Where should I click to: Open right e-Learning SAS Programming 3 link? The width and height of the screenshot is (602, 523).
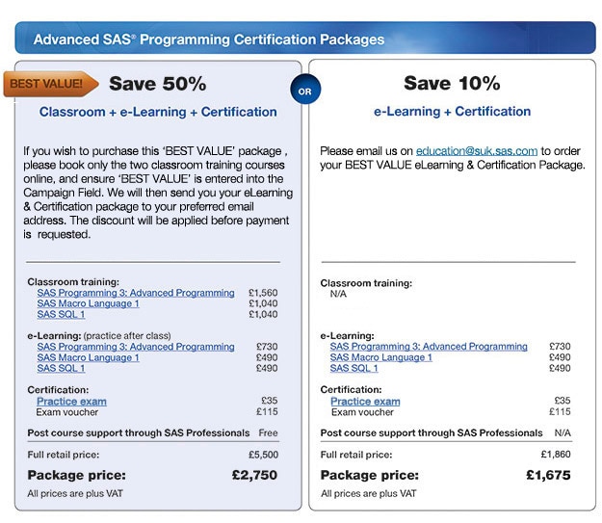(429, 347)
